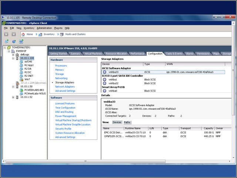The height and width of the screenshot is (178, 237).
Task: Switch to the Virtual Machines tab
Action: click(93, 53)
